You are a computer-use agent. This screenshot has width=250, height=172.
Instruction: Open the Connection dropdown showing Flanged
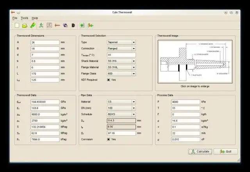tap(121, 48)
